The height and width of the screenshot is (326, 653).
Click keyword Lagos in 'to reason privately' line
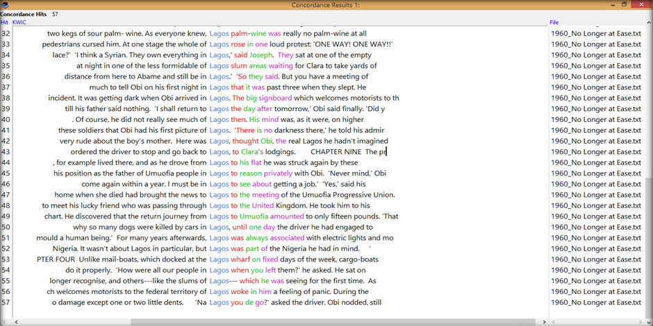pyautogui.click(x=219, y=173)
